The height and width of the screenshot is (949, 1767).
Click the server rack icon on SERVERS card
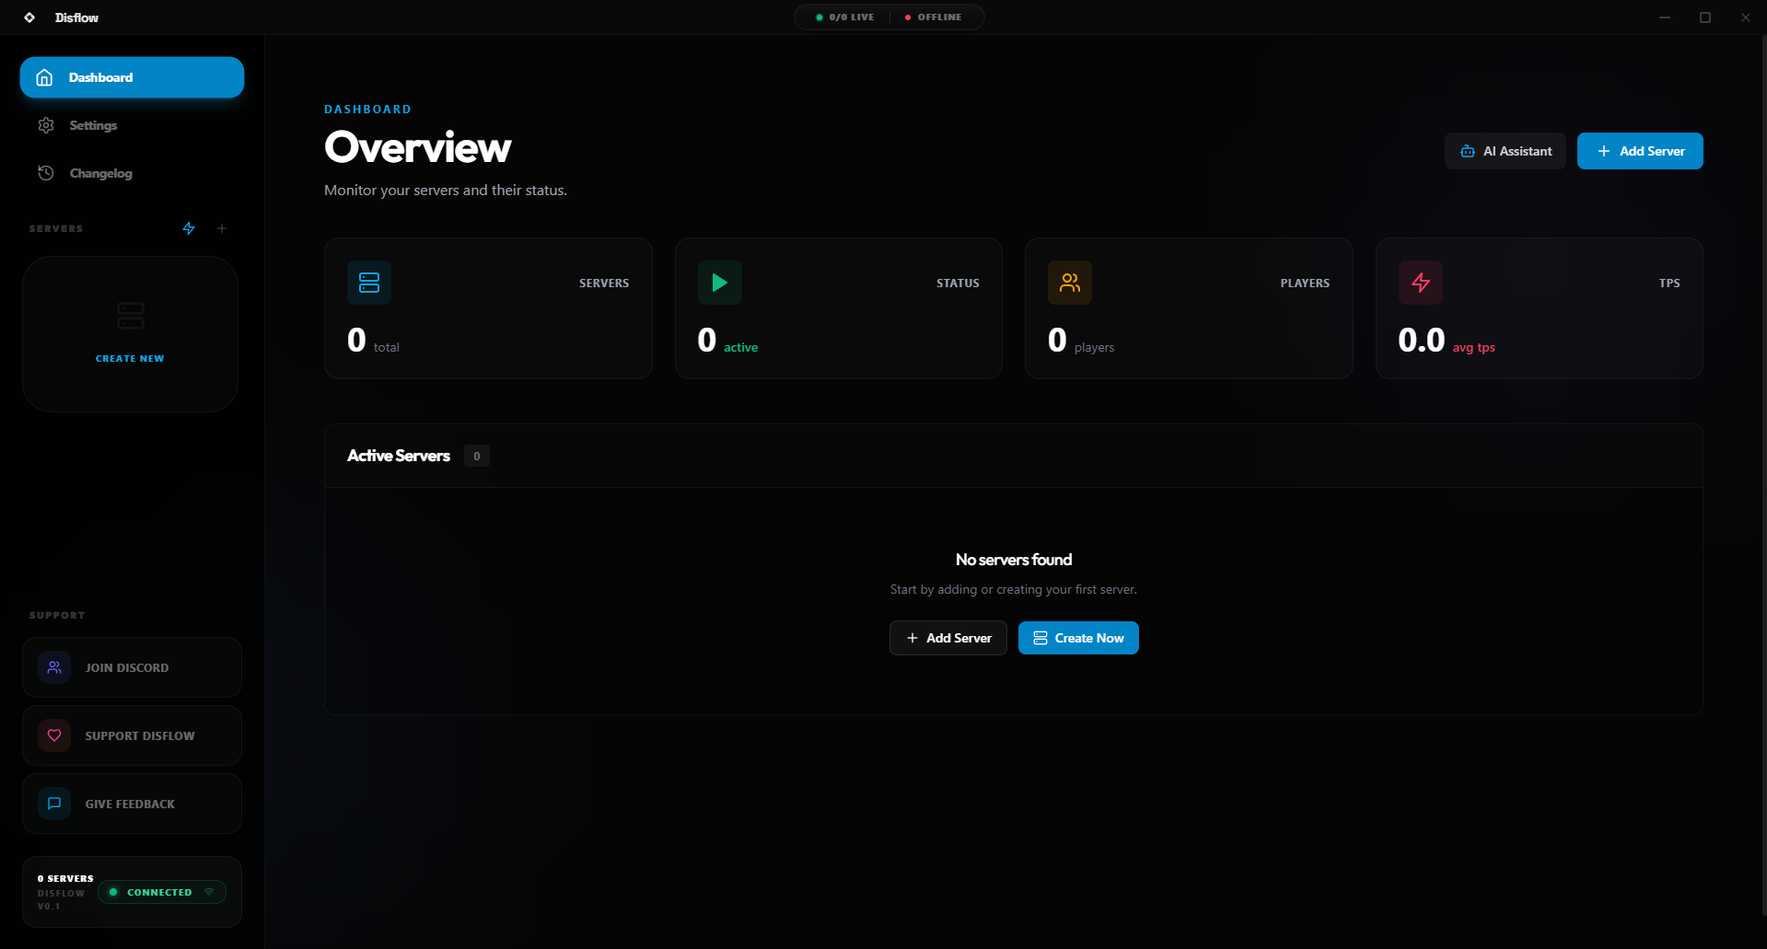point(369,283)
